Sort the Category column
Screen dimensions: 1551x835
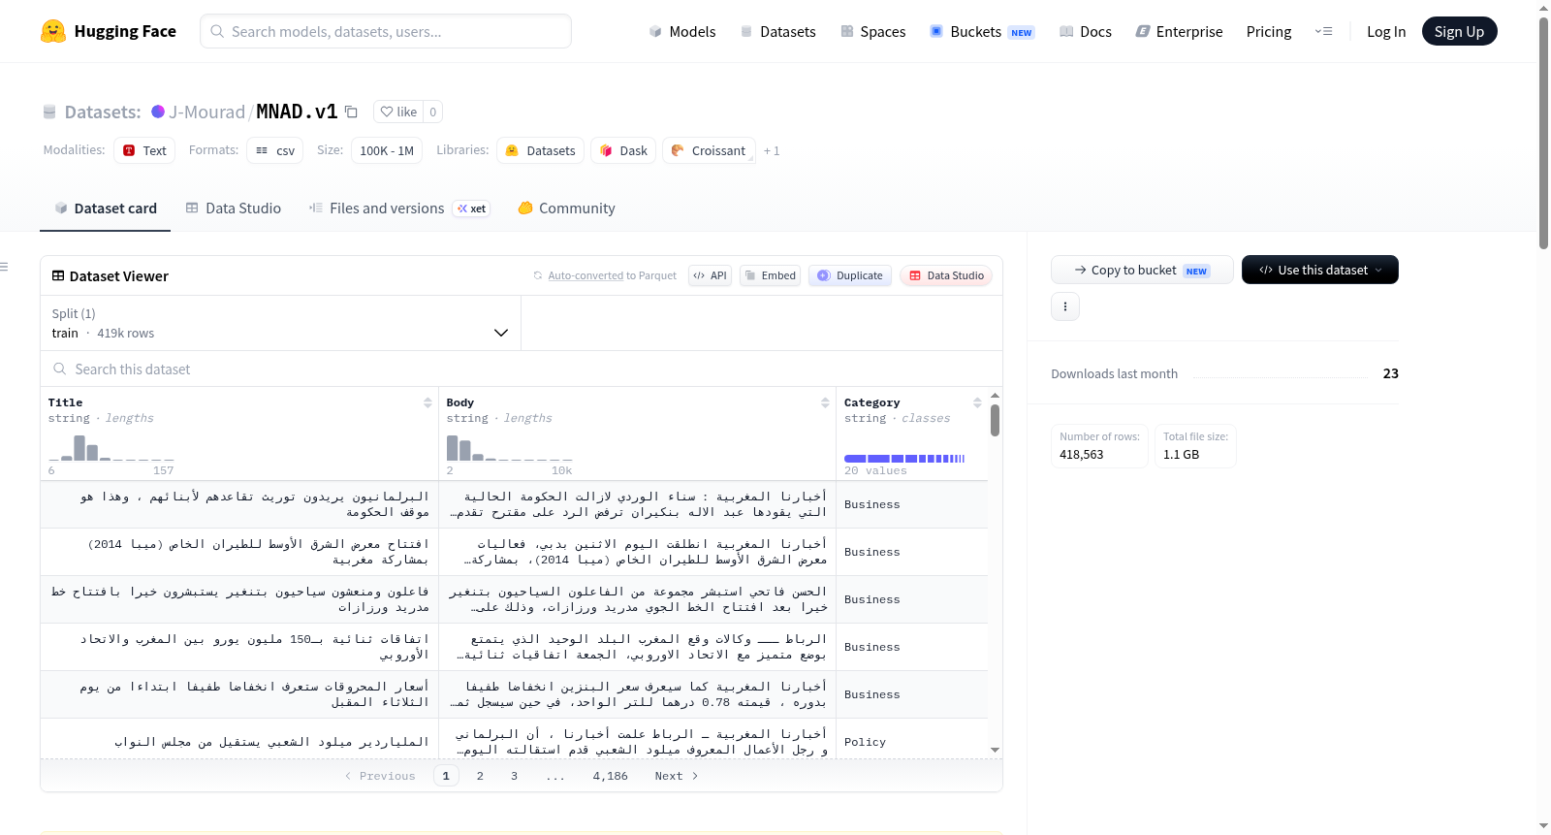977,402
